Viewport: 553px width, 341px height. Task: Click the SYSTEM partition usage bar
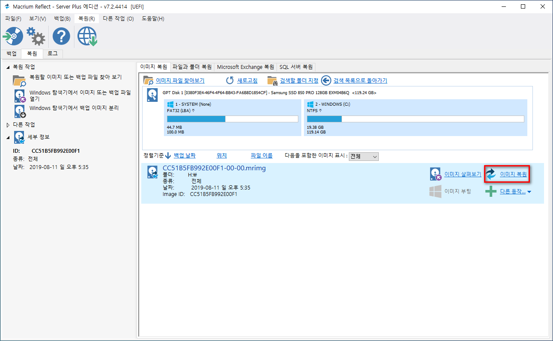(232, 119)
